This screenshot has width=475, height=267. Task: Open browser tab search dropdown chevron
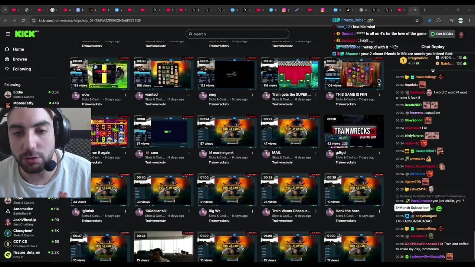click(x=5, y=10)
